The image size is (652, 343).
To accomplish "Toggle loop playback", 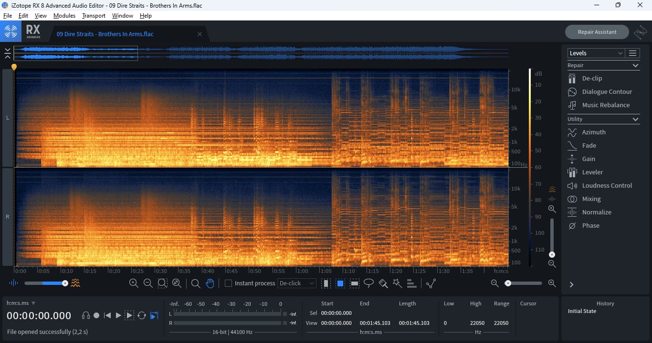I will [142, 315].
